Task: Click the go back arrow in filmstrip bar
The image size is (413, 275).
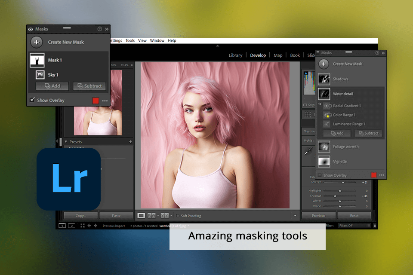Action: click(89, 226)
